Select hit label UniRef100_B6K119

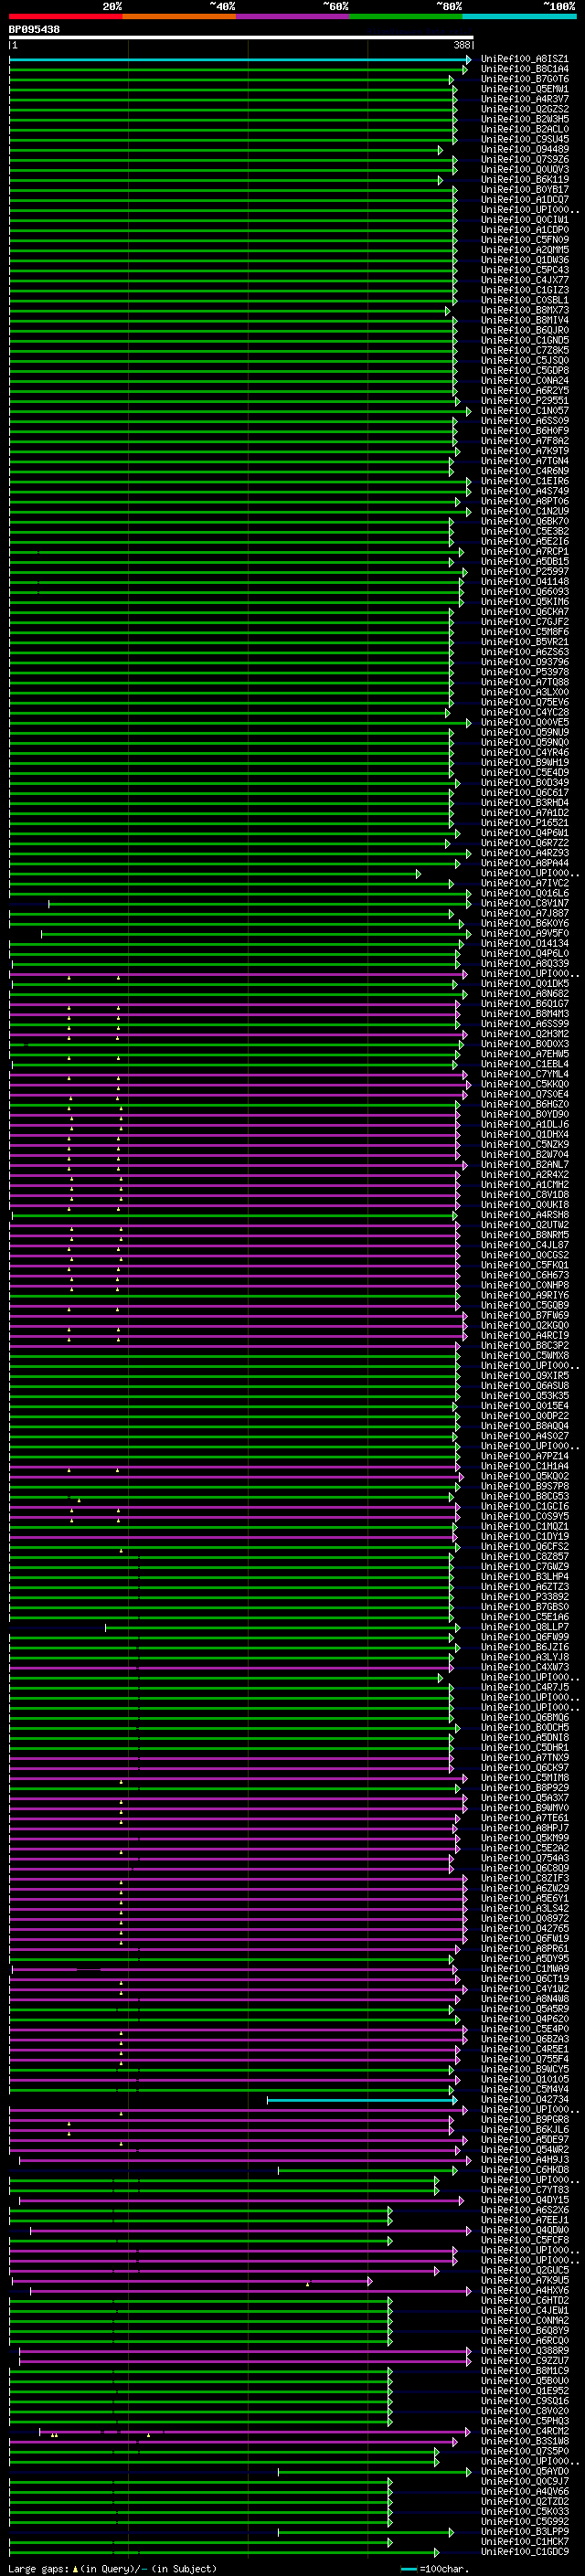click(524, 180)
